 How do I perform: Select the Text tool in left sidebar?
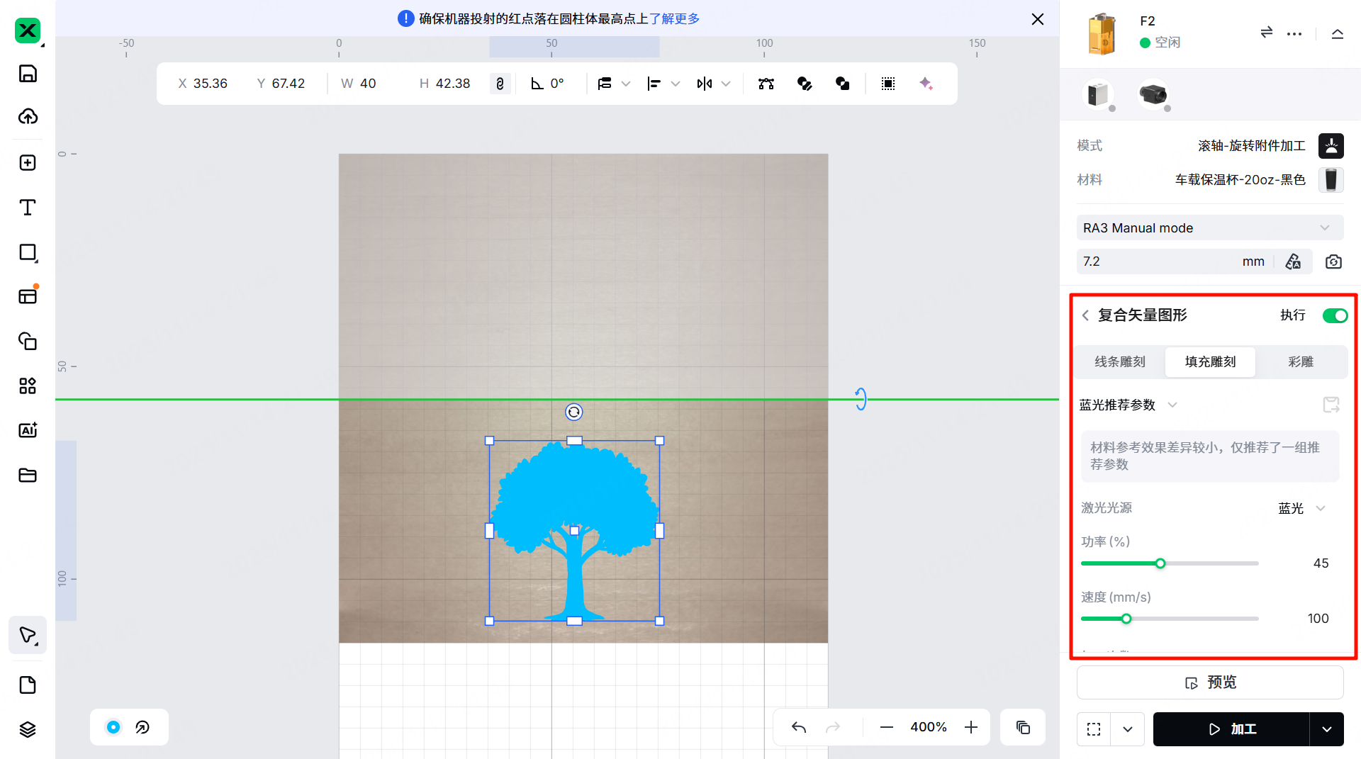coord(28,208)
